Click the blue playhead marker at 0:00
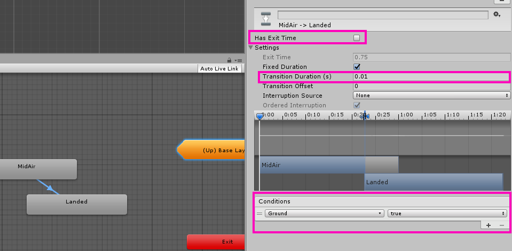The width and height of the screenshot is (512, 251). coord(259,116)
